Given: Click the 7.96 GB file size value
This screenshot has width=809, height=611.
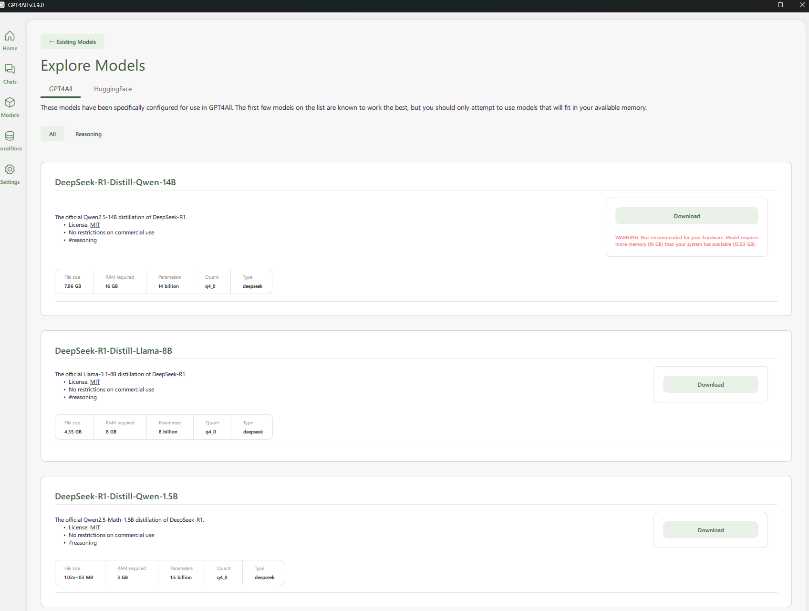Looking at the screenshot, I should point(73,286).
